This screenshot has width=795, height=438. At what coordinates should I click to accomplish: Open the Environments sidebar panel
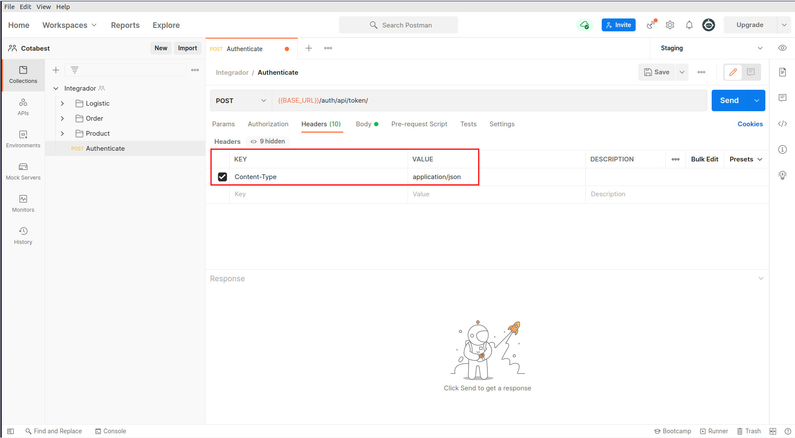(23, 139)
